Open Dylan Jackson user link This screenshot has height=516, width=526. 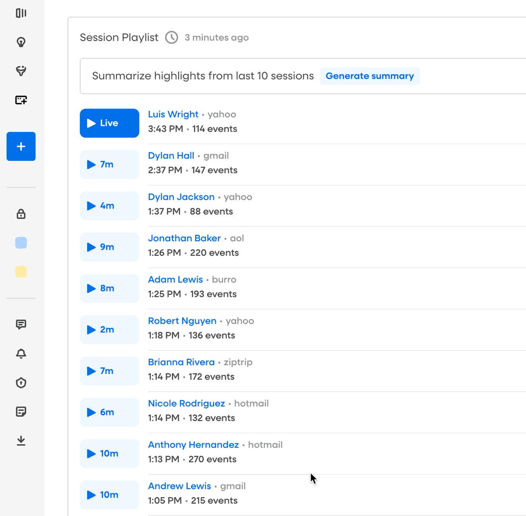point(181,197)
